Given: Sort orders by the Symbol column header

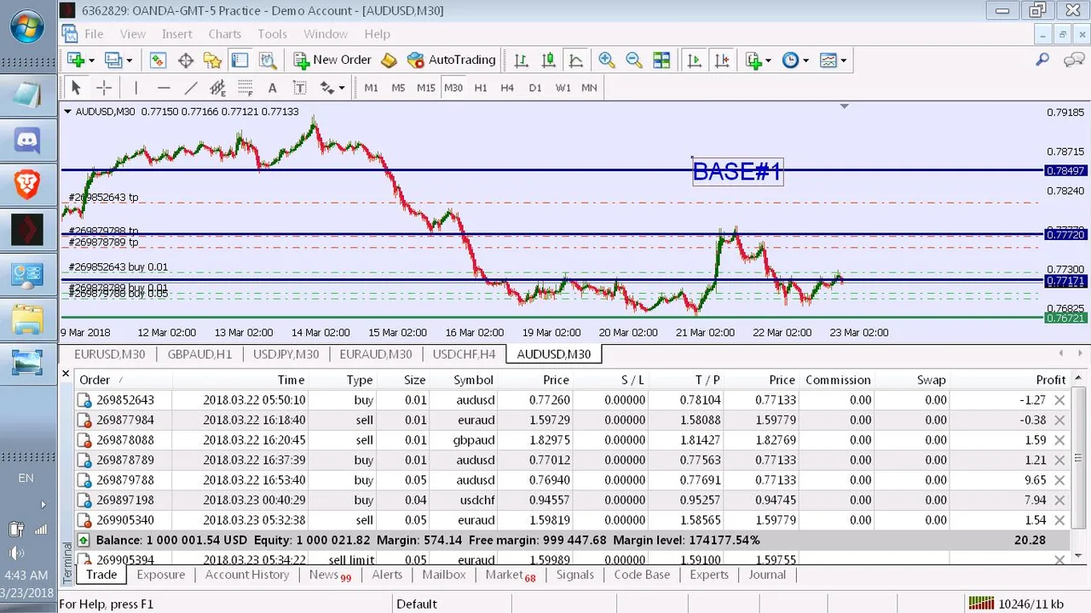Looking at the screenshot, I should coord(473,380).
